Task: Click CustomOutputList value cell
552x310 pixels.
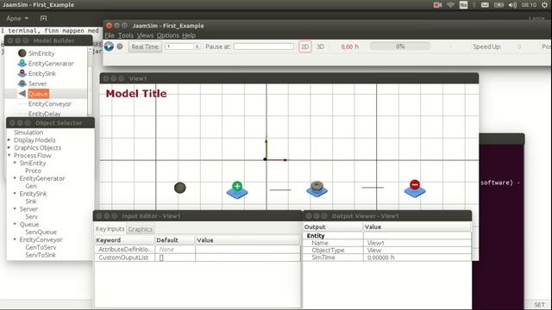Action: 248,257
